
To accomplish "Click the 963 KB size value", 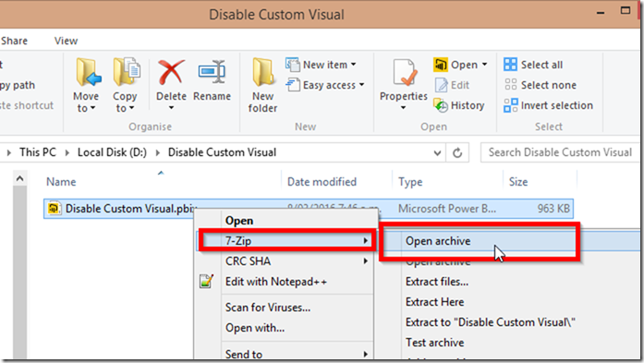I will [x=553, y=209].
